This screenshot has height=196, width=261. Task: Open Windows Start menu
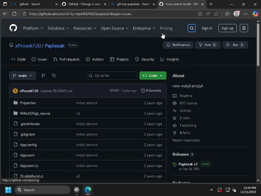(x=8, y=190)
